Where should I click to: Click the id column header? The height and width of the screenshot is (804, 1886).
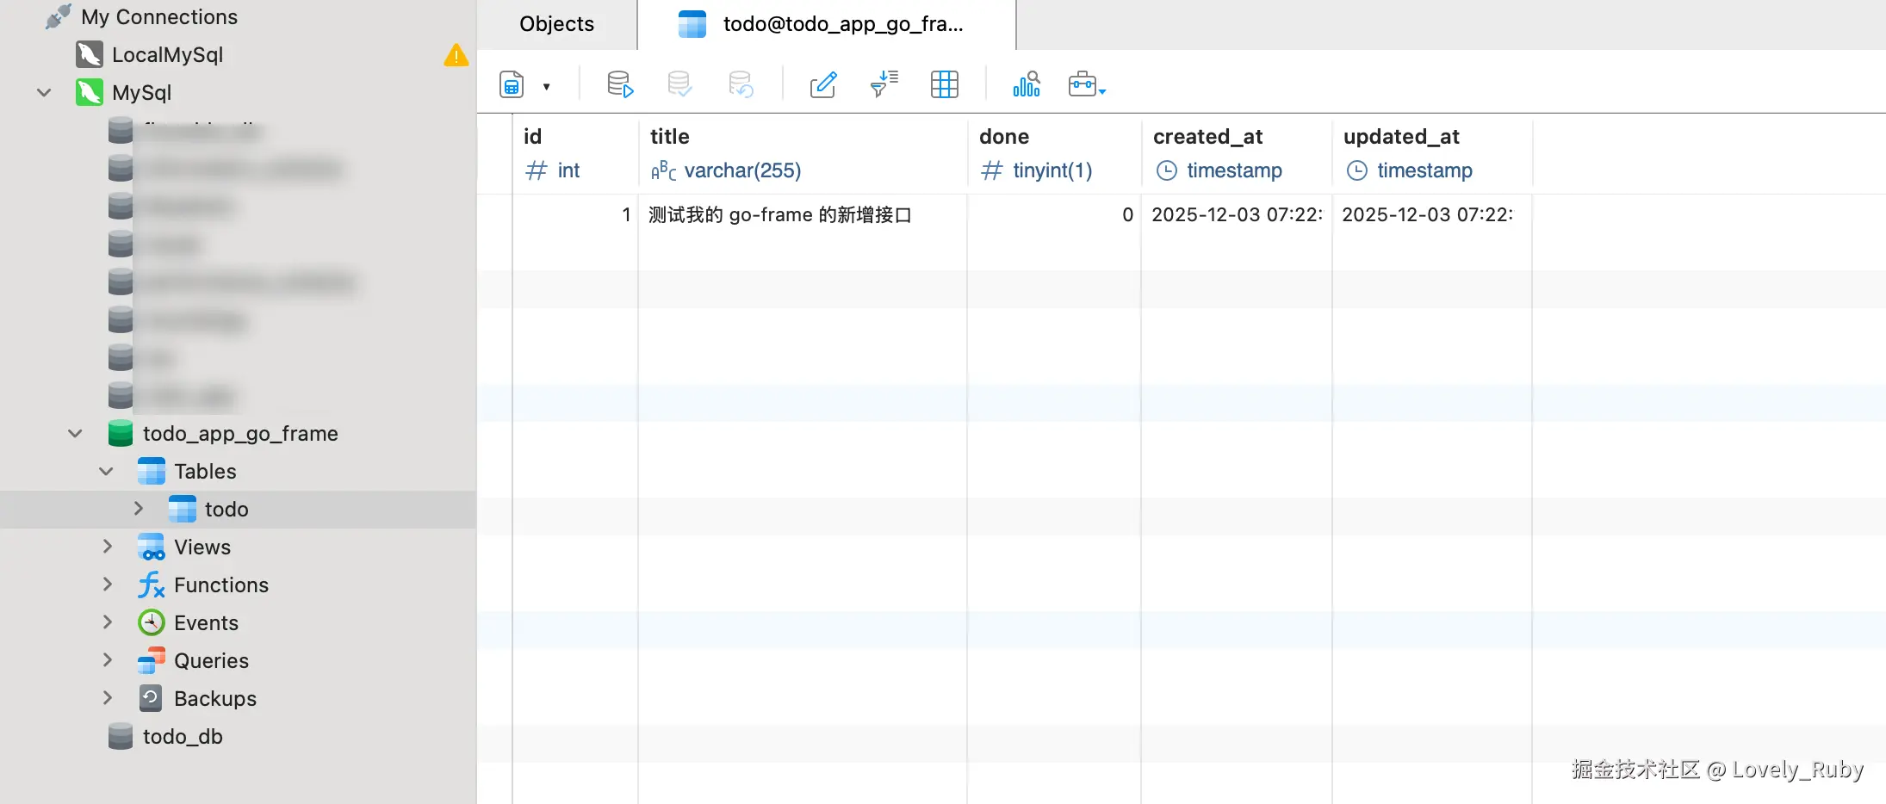tap(575, 153)
